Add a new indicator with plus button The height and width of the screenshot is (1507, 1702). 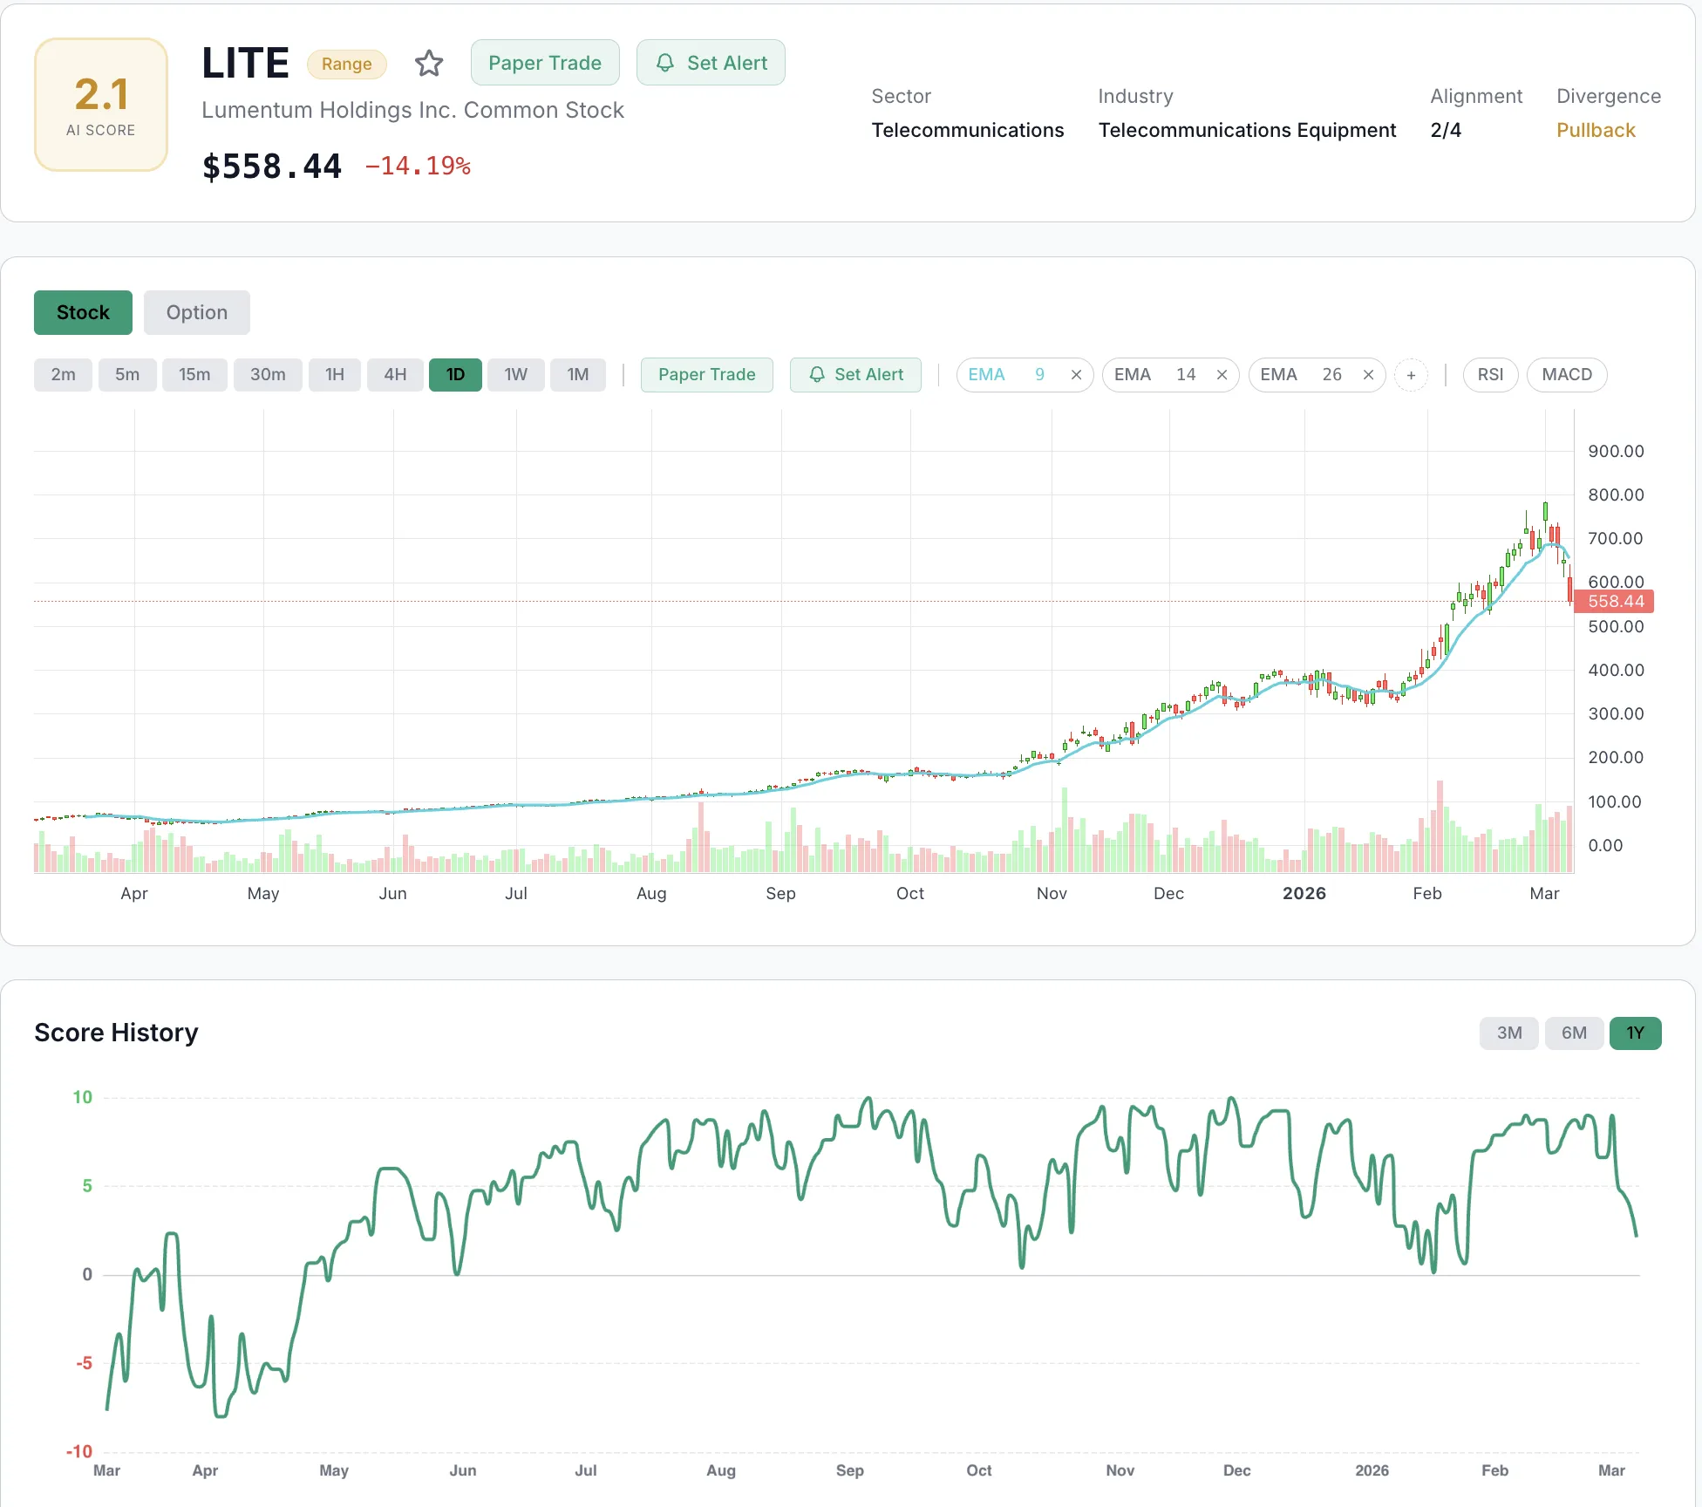[1411, 375]
